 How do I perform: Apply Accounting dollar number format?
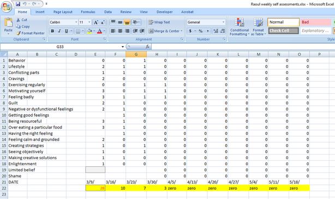tap(190, 31)
